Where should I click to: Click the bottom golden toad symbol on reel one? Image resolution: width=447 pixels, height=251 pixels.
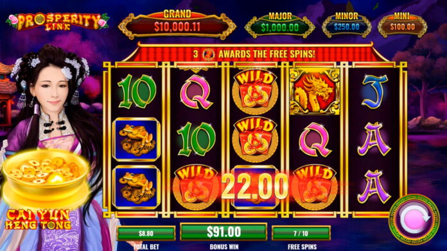136,188
